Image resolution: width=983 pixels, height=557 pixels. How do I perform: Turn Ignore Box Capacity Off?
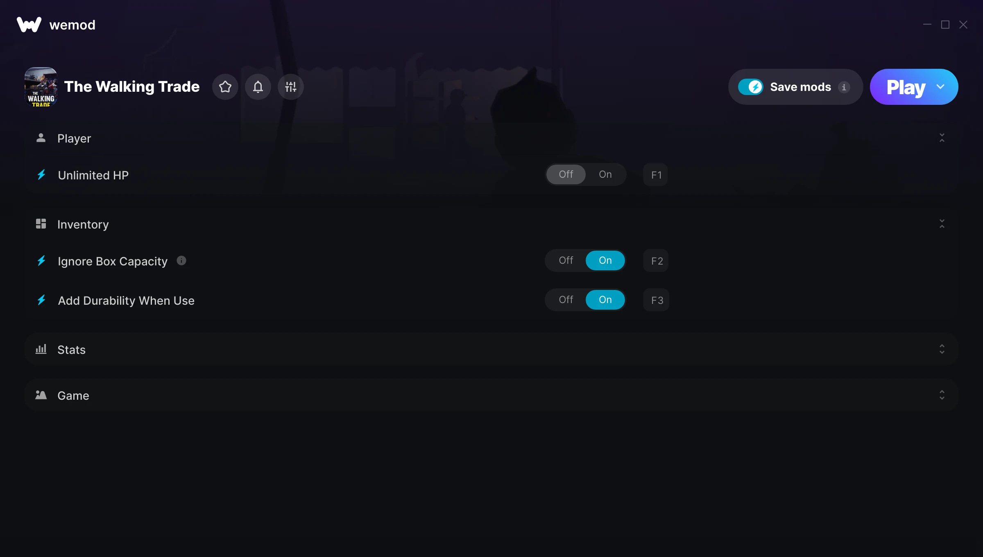coord(566,260)
